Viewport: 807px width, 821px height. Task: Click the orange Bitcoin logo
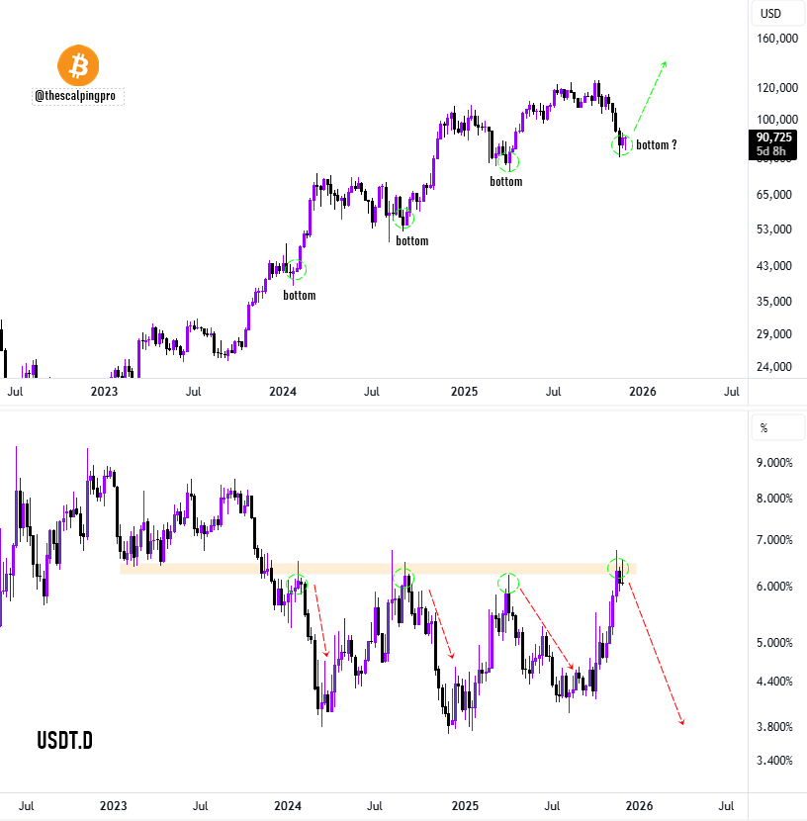(x=79, y=65)
